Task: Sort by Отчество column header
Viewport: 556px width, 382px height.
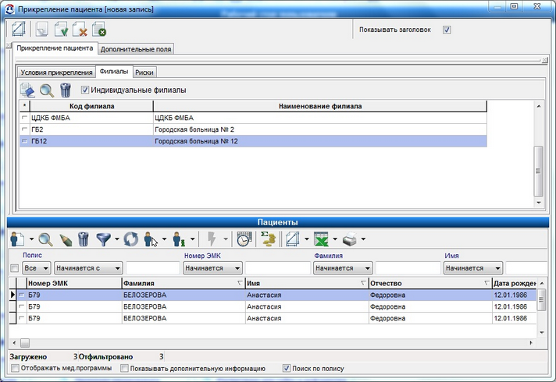Action: [430, 283]
